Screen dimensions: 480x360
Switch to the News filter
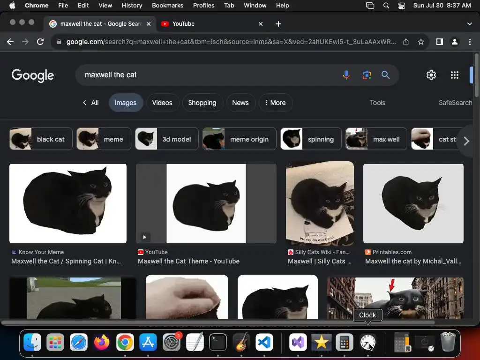[240, 103]
